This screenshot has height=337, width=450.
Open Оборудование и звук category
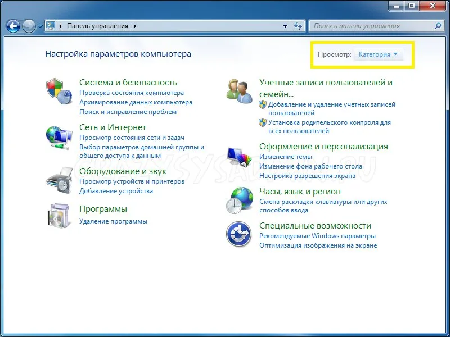coord(123,171)
